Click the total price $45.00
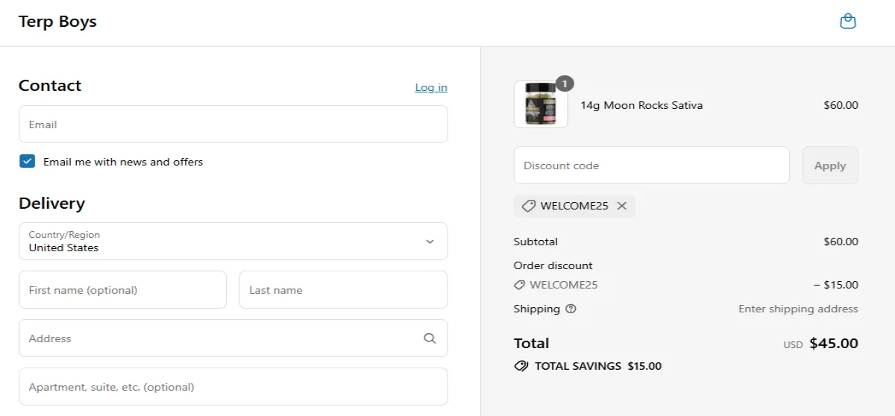Viewport: 895px width, 416px height. [x=834, y=344]
